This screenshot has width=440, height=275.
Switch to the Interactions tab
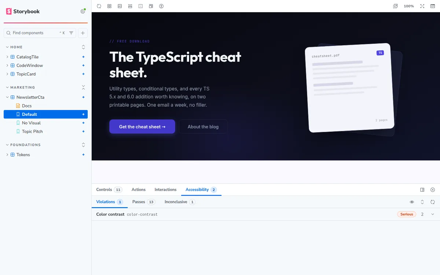(165, 190)
